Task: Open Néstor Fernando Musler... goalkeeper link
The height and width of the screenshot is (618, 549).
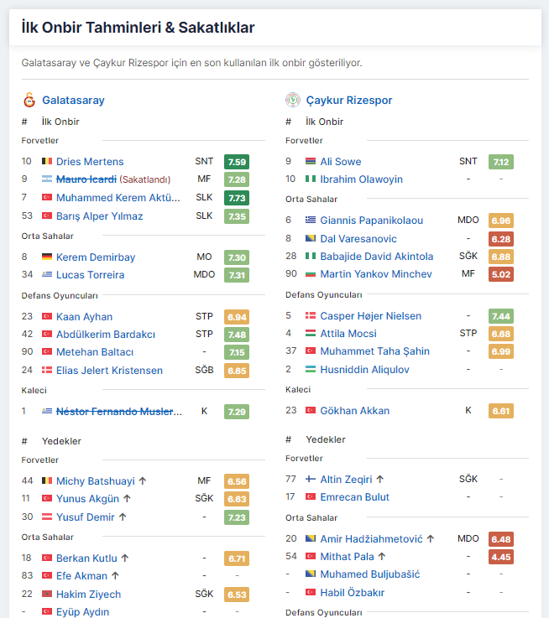Action: 119,412
